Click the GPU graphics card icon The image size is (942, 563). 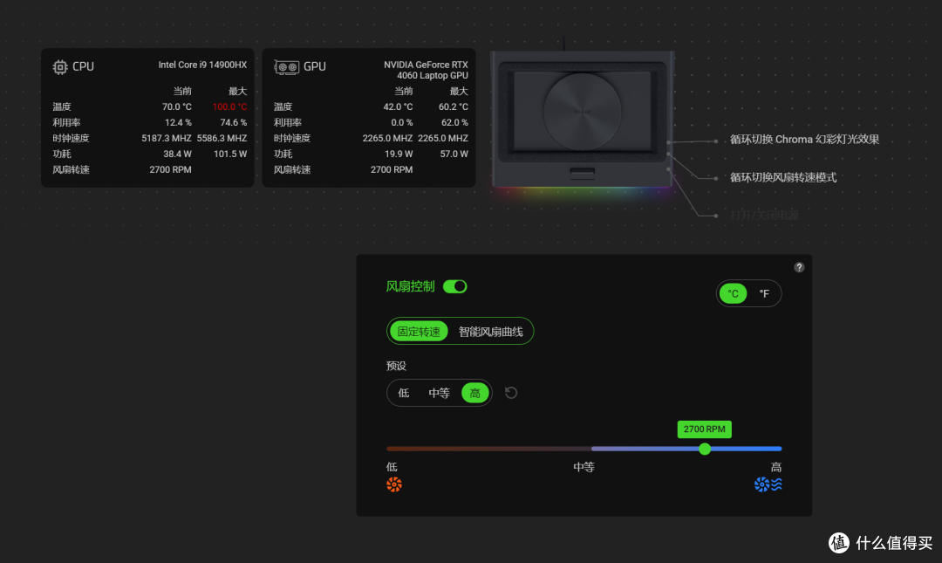[x=287, y=66]
